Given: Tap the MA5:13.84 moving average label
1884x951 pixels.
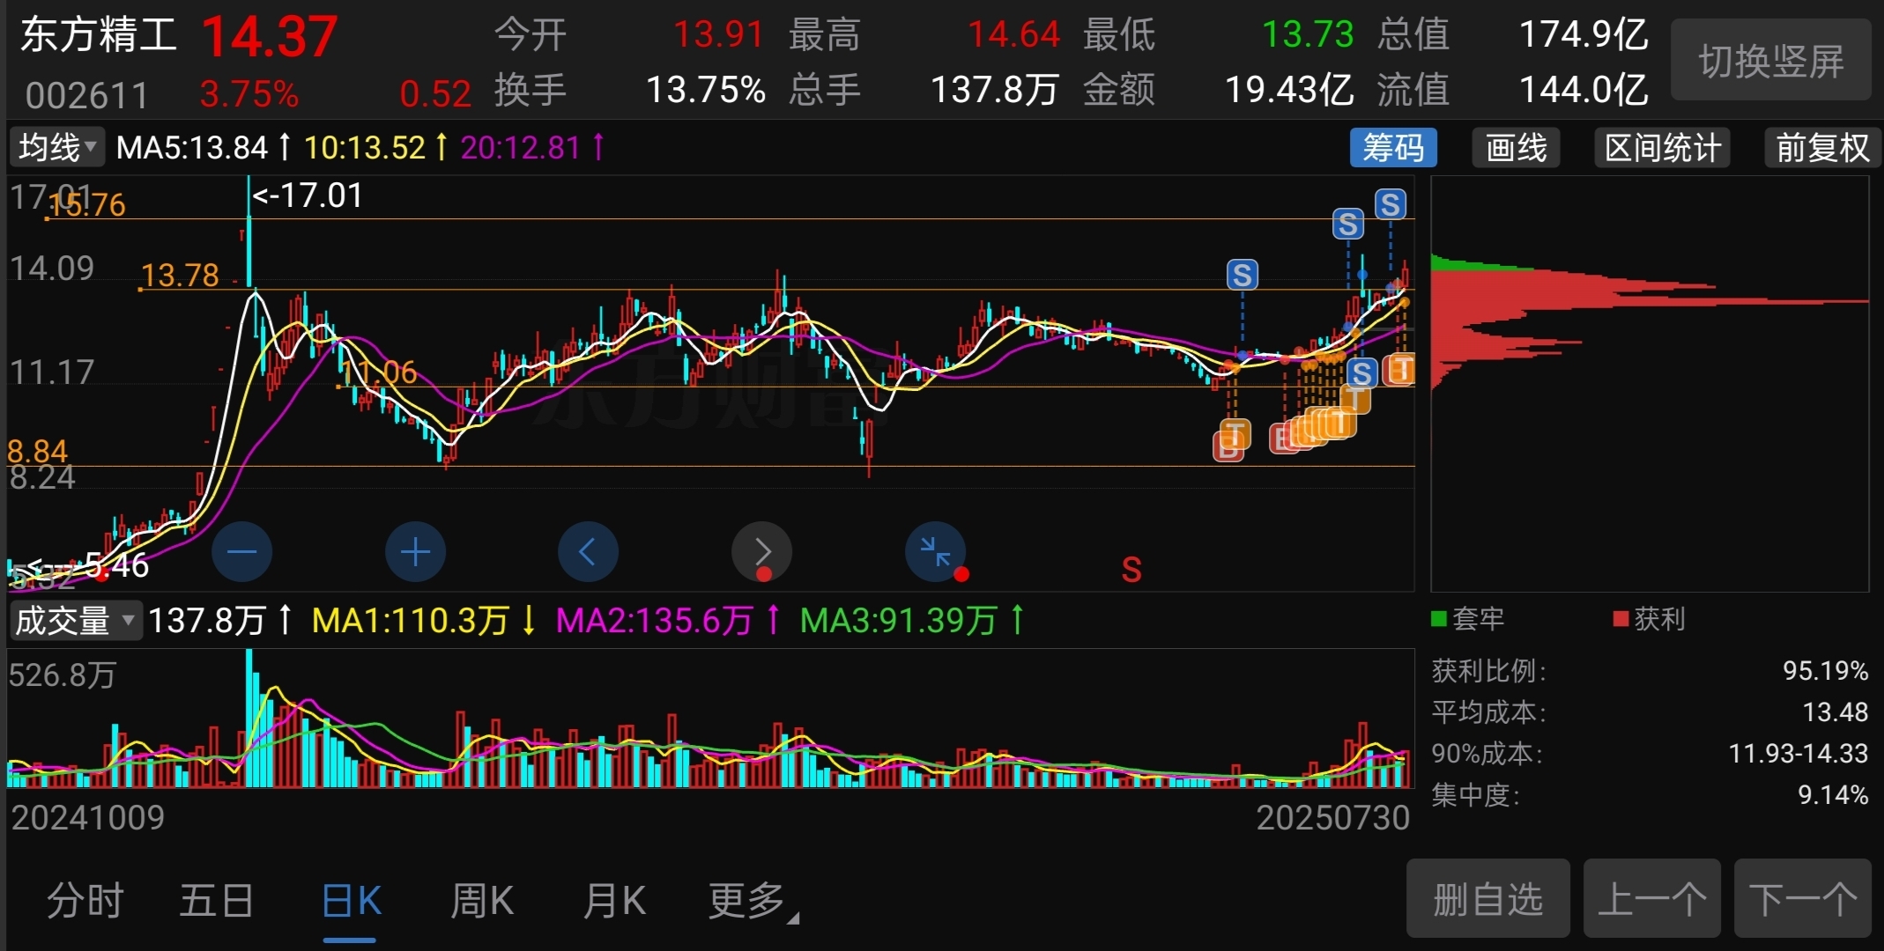Looking at the screenshot, I should (x=204, y=147).
